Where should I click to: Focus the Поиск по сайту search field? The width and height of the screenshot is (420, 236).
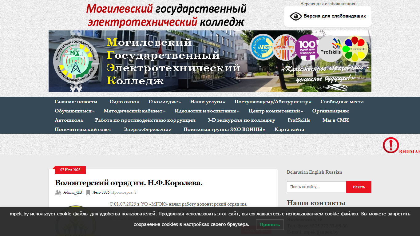(x=316, y=187)
